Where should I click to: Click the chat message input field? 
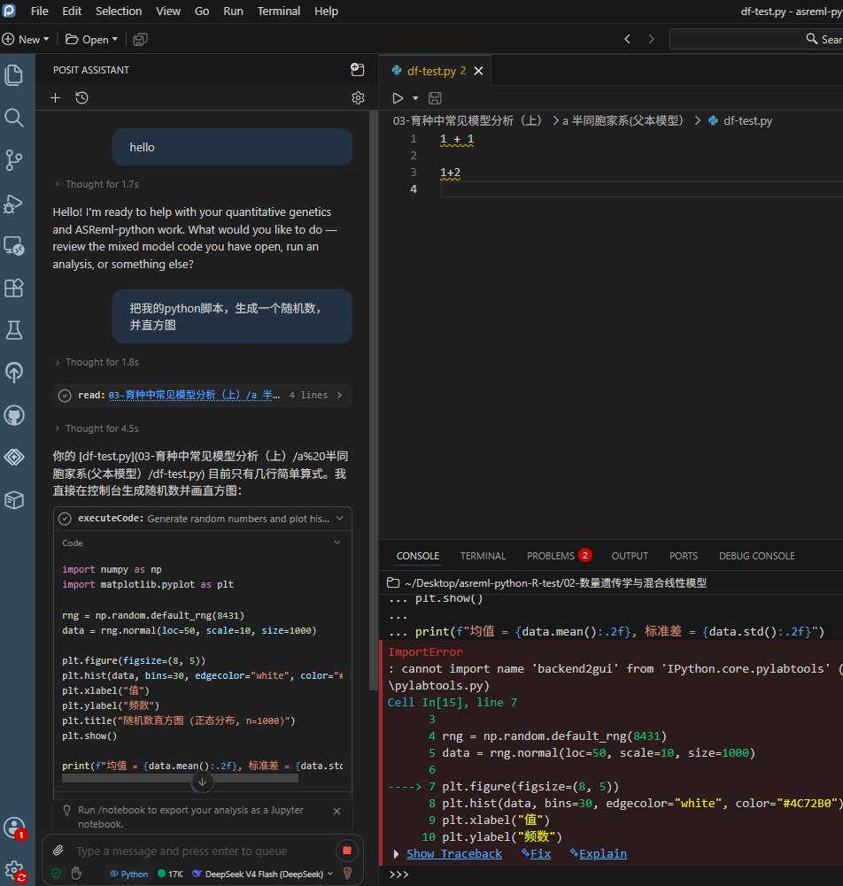(203, 851)
